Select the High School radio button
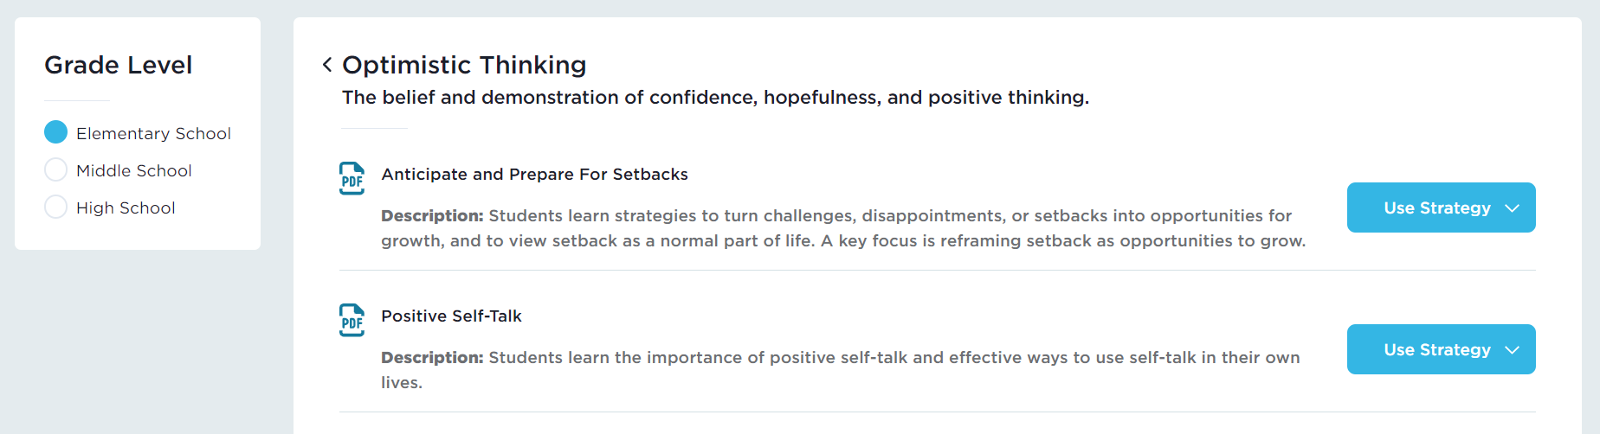The width and height of the screenshot is (1600, 434). (55, 207)
